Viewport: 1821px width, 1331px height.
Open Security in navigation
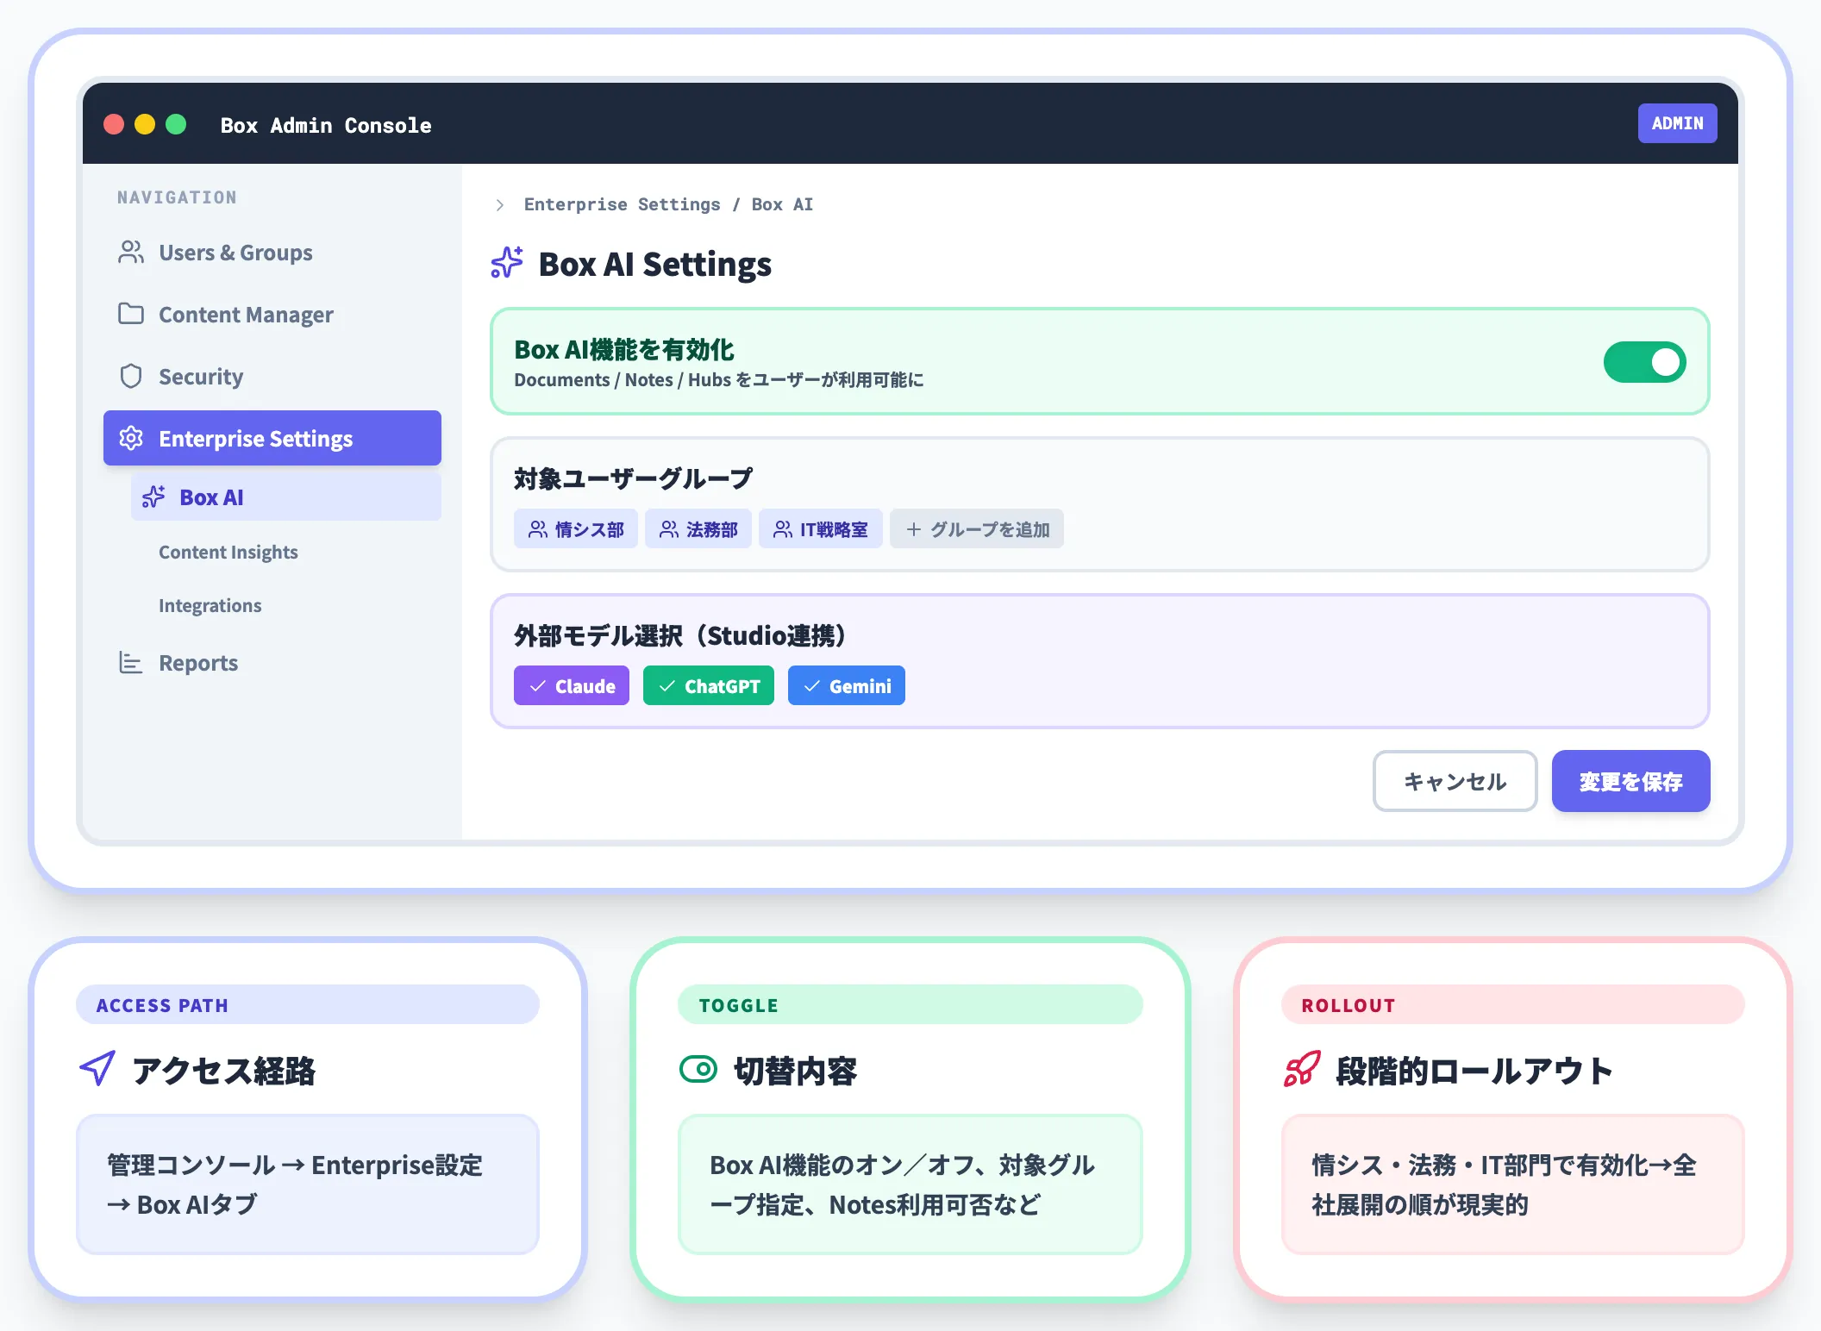tap(272, 377)
